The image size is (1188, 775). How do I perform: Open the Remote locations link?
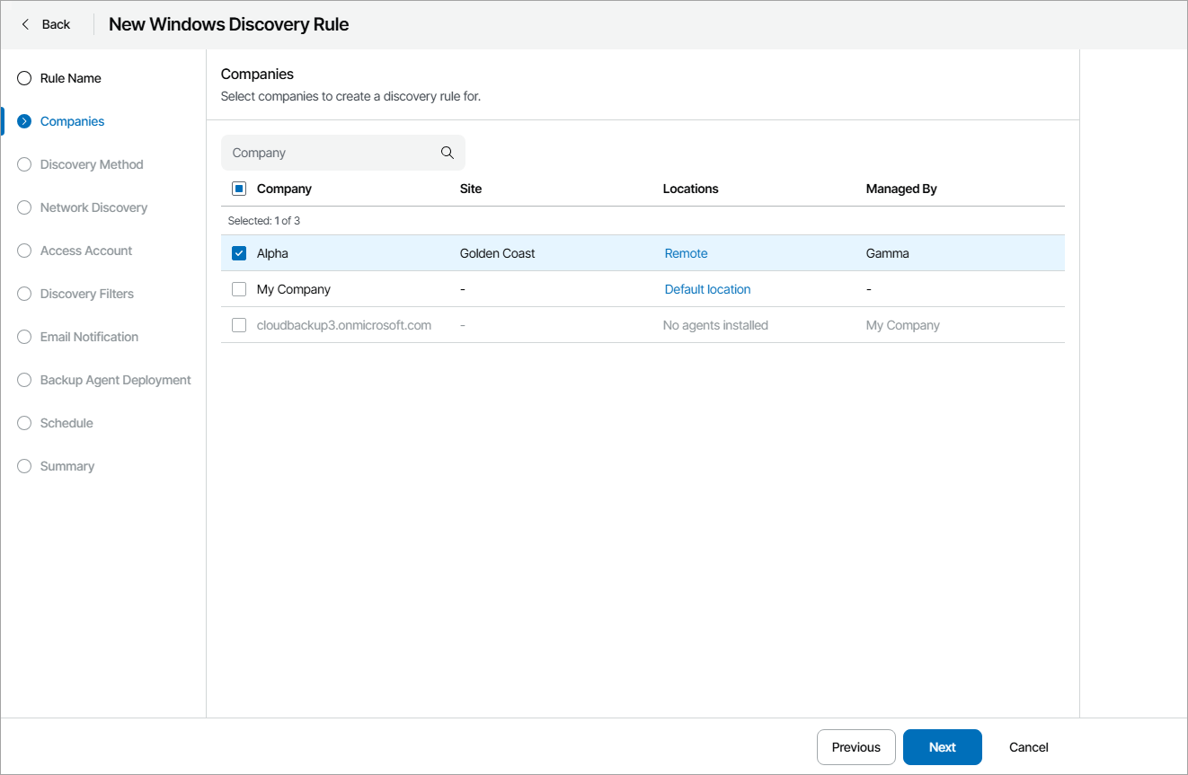coord(686,253)
